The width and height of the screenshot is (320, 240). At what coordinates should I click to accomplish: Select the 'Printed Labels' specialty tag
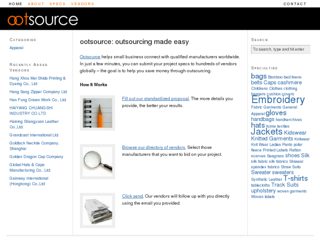[x=275, y=150]
